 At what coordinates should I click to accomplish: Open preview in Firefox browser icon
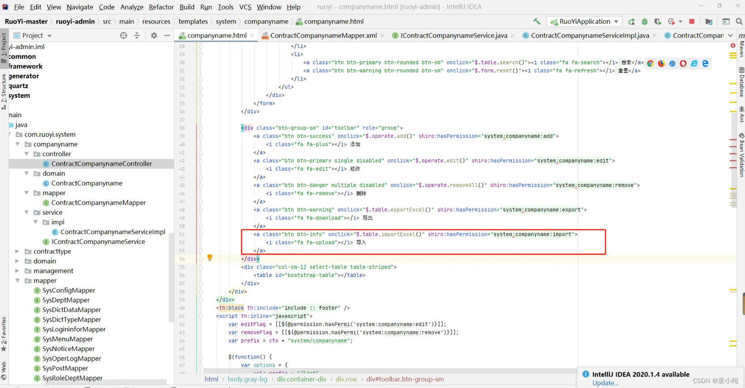661,63
